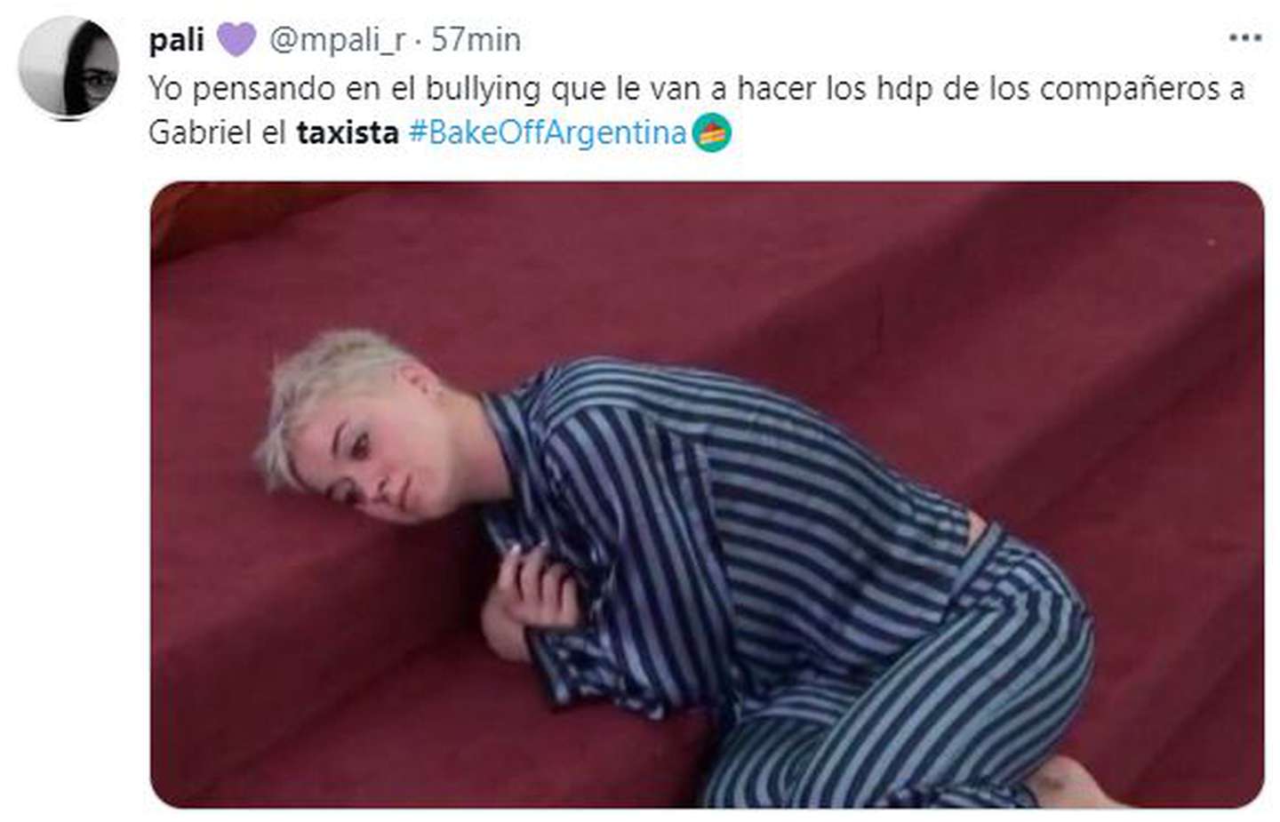The width and height of the screenshot is (1280, 822).
Task: Click the display name pali
Action: tap(176, 40)
